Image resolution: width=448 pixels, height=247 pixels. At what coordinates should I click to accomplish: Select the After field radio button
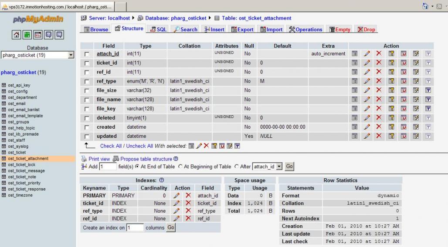coord(237,166)
